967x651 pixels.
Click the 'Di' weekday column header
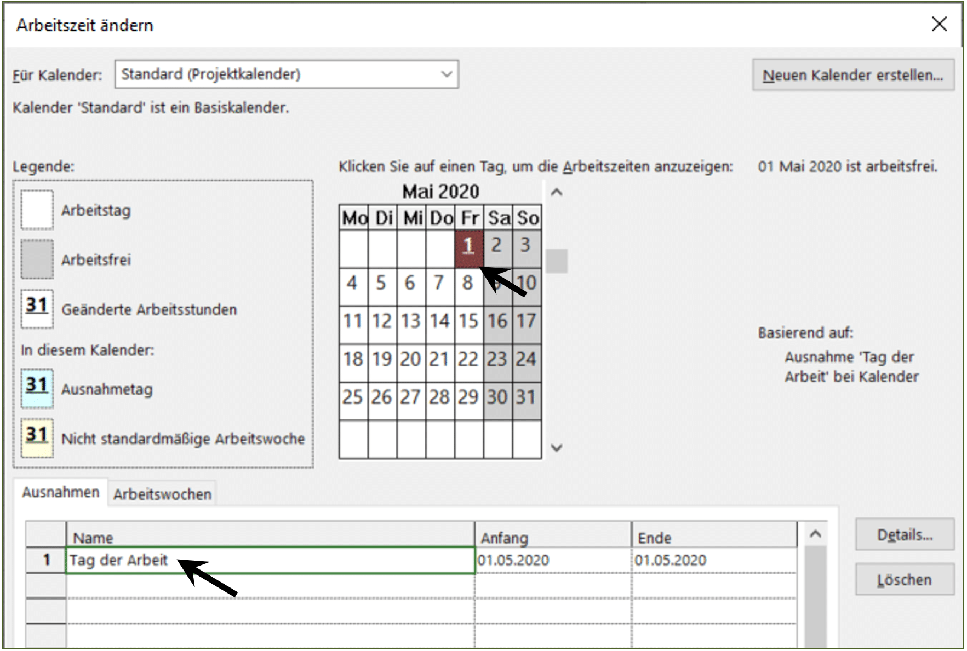[382, 218]
